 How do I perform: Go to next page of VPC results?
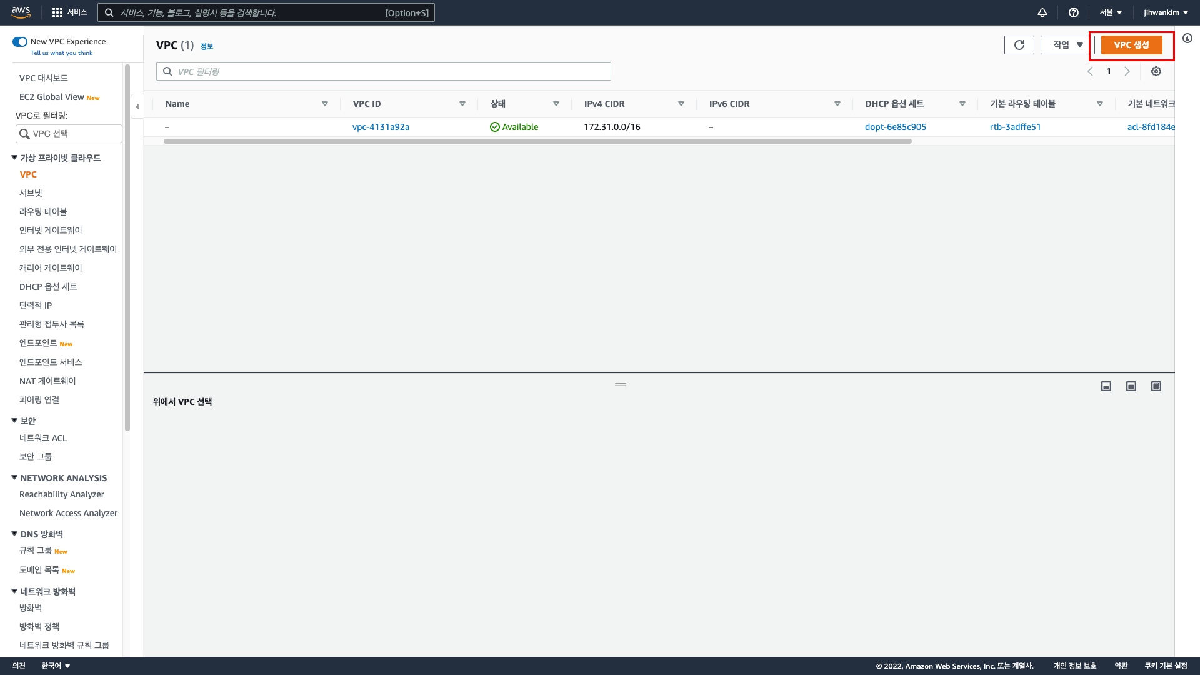pos(1127,71)
